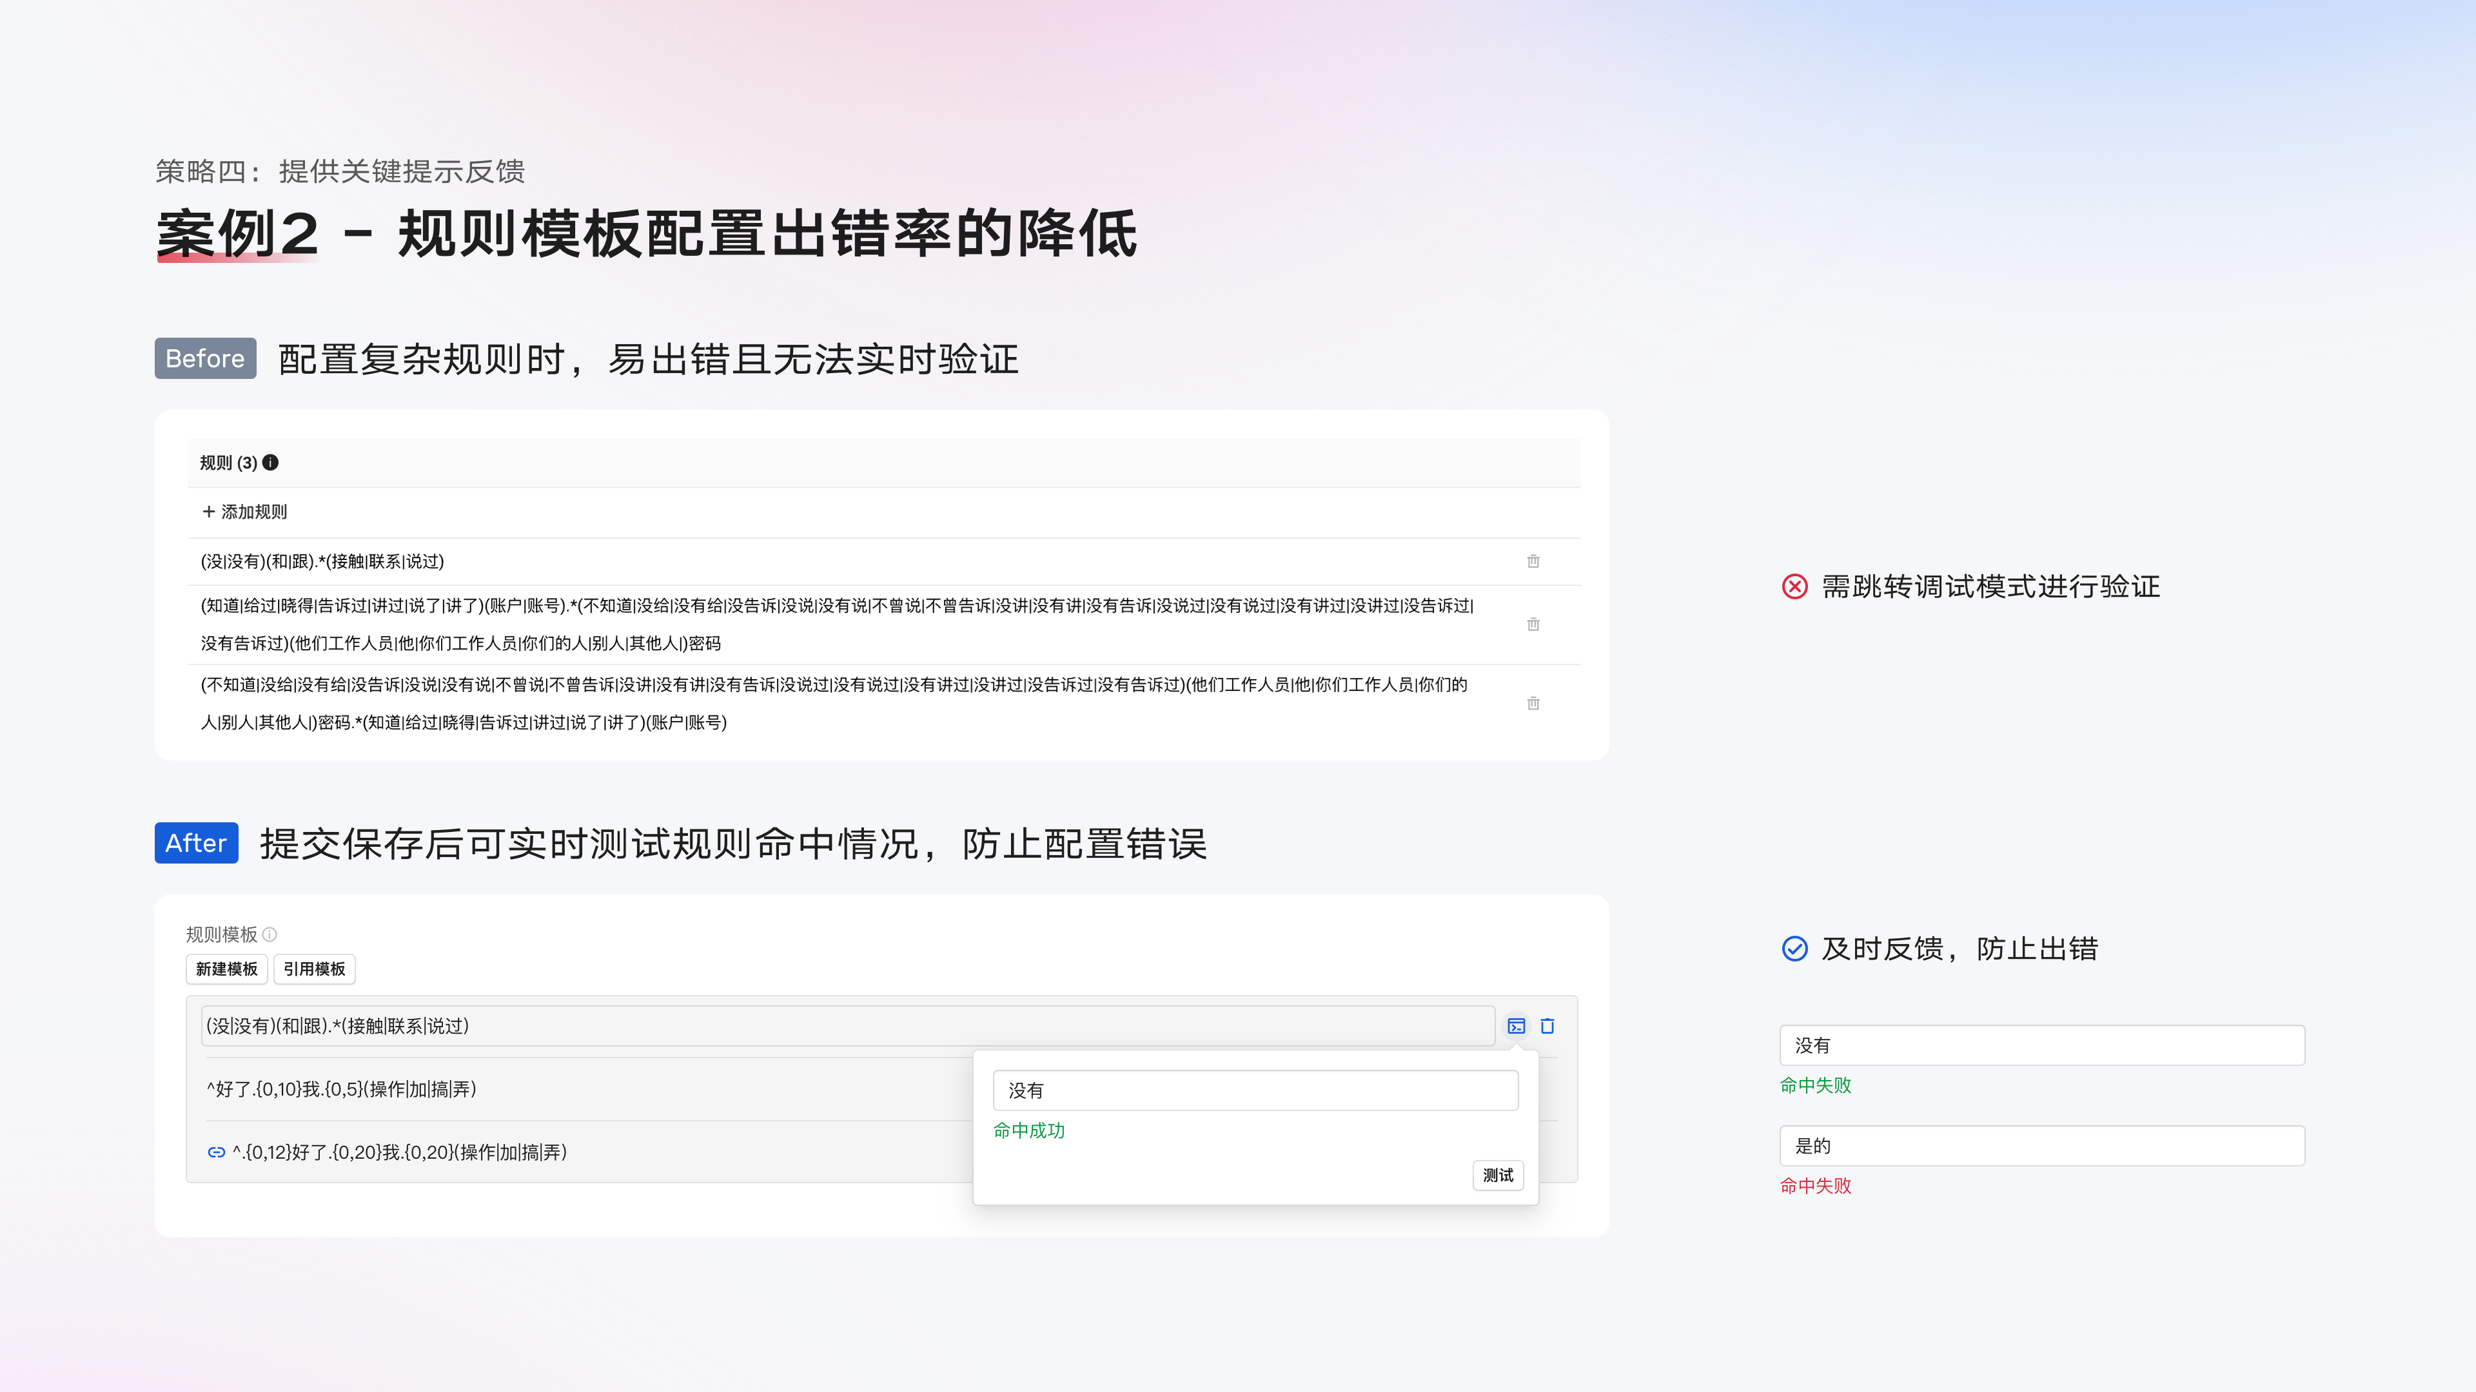
Task: Click the info icon beside 规则模板
Action: pyautogui.click(x=270, y=934)
